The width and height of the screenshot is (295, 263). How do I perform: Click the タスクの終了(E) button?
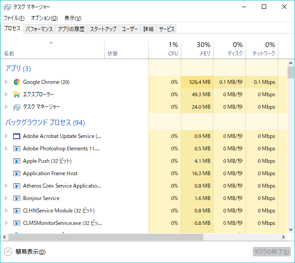[272, 252]
